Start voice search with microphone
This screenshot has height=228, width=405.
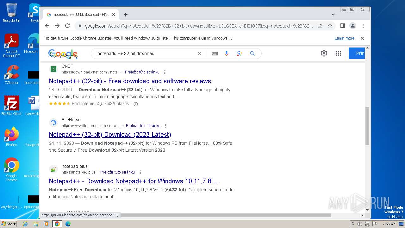[227, 54]
